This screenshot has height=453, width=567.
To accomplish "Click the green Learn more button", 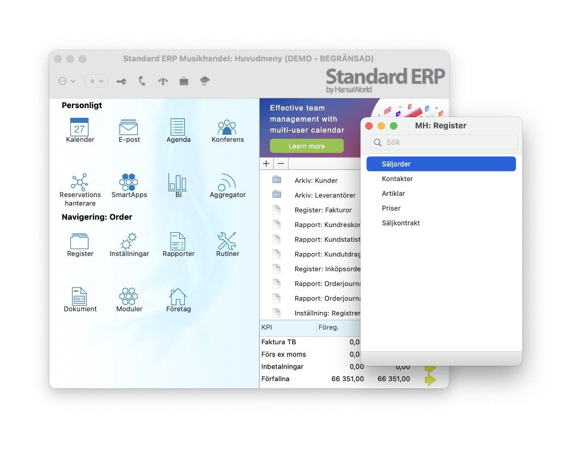I will (x=307, y=146).
